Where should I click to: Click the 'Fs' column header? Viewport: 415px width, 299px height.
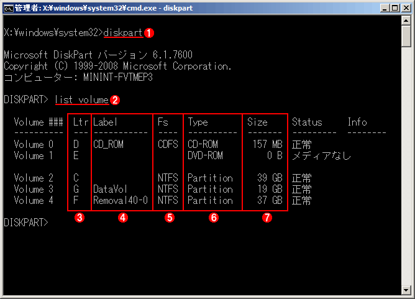tap(163, 122)
